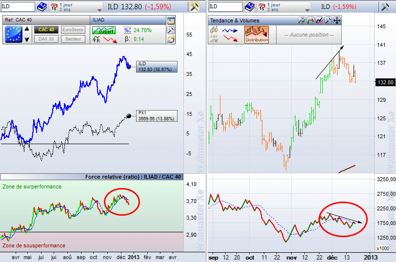Screen dimensions: 396x262
Task: Toggle Secteur reference comparison
Action: (x=73, y=39)
